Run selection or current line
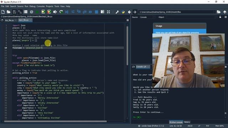228x128 pixels. (55, 12)
